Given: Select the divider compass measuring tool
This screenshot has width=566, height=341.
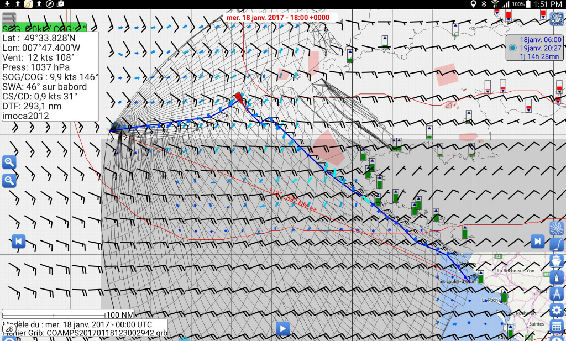Looking at the screenshot, I should (557, 293).
